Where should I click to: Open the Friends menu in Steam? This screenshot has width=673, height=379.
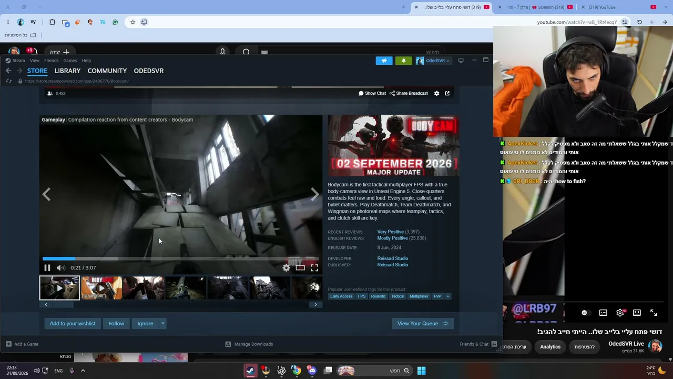click(52, 61)
